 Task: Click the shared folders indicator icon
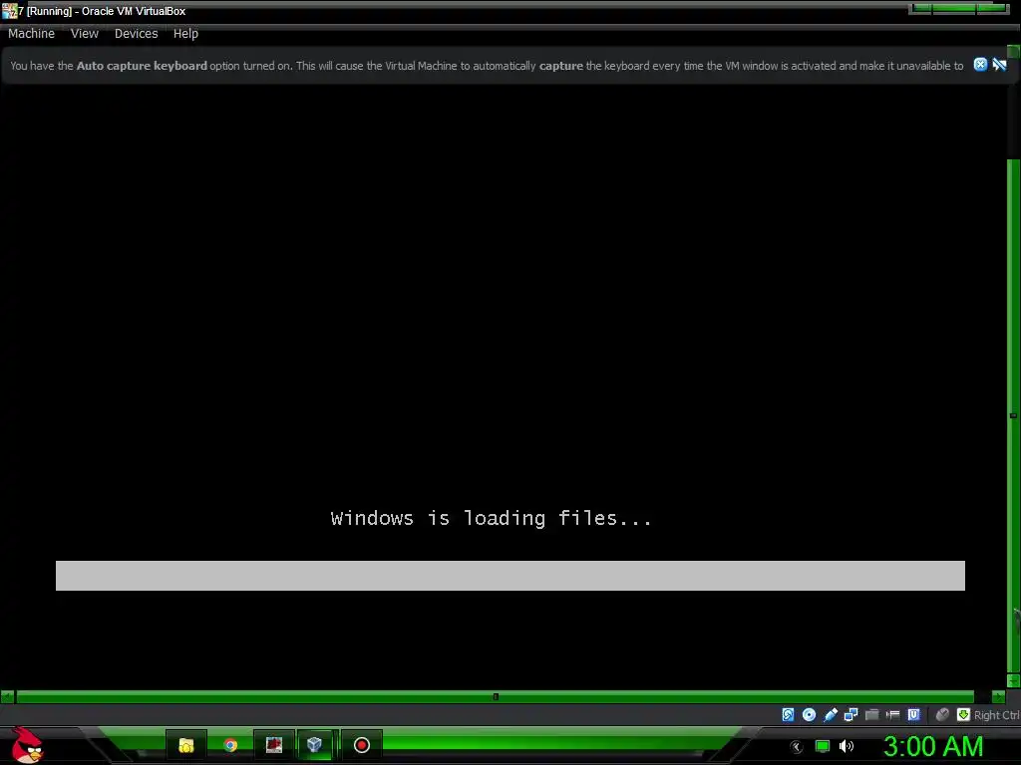tap(871, 715)
